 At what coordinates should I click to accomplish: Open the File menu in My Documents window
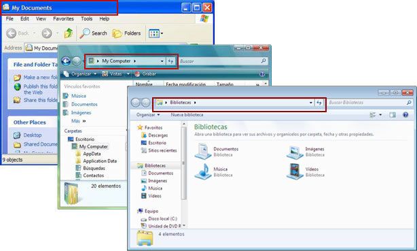click(10, 18)
